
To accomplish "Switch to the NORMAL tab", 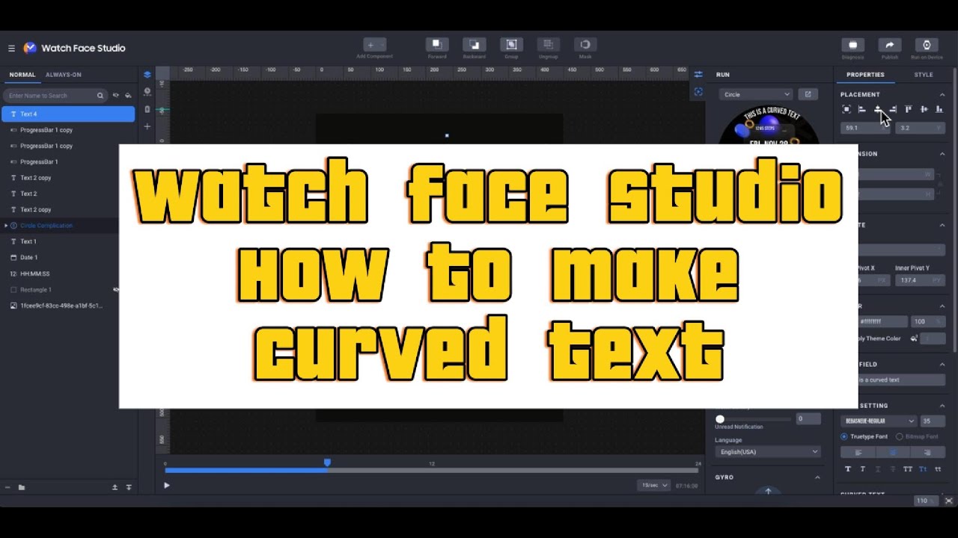I will click(22, 75).
